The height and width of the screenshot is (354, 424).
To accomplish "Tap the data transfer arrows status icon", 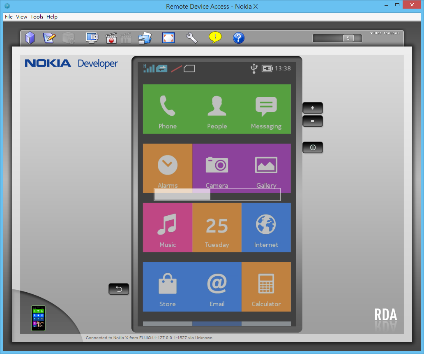I will click(x=162, y=68).
